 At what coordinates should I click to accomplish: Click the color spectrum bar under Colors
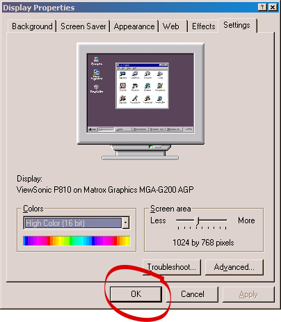(x=77, y=241)
